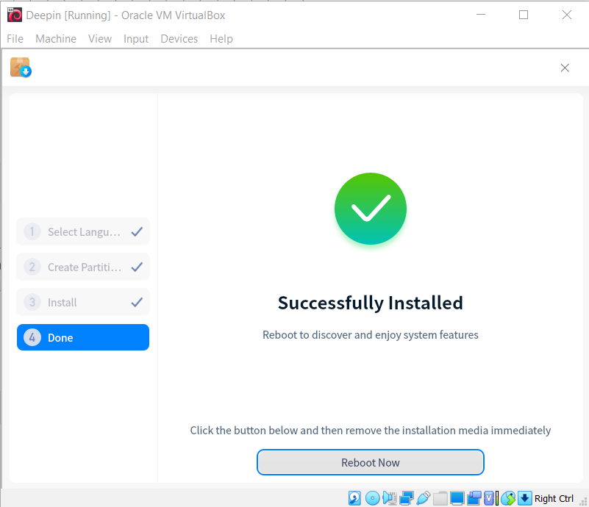Click the hard disk activity indicator icon
This screenshot has width=589, height=507.
[x=355, y=498]
